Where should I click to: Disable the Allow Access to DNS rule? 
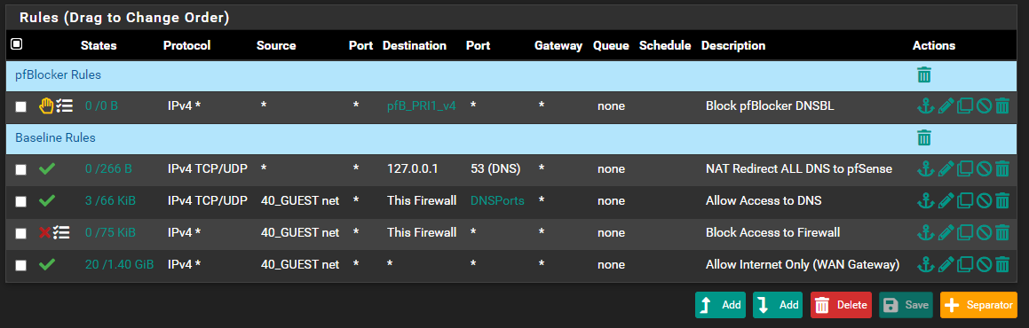click(x=983, y=201)
